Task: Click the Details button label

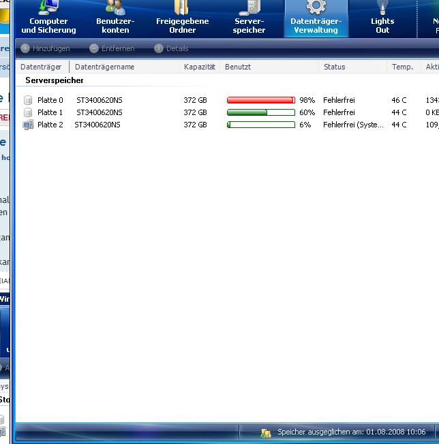Action: (x=177, y=48)
